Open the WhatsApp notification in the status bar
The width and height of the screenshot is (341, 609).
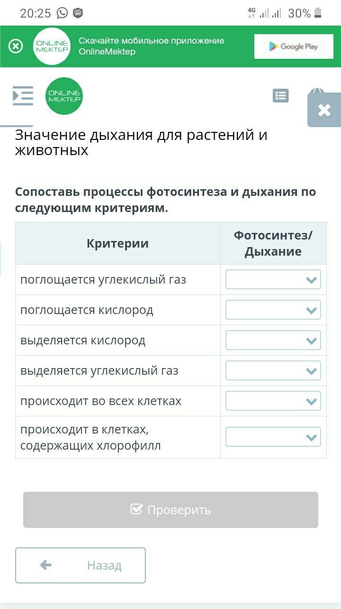tap(63, 13)
